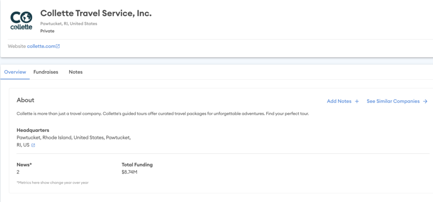Click the Headquarters label
433x202 pixels.
(x=33, y=130)
